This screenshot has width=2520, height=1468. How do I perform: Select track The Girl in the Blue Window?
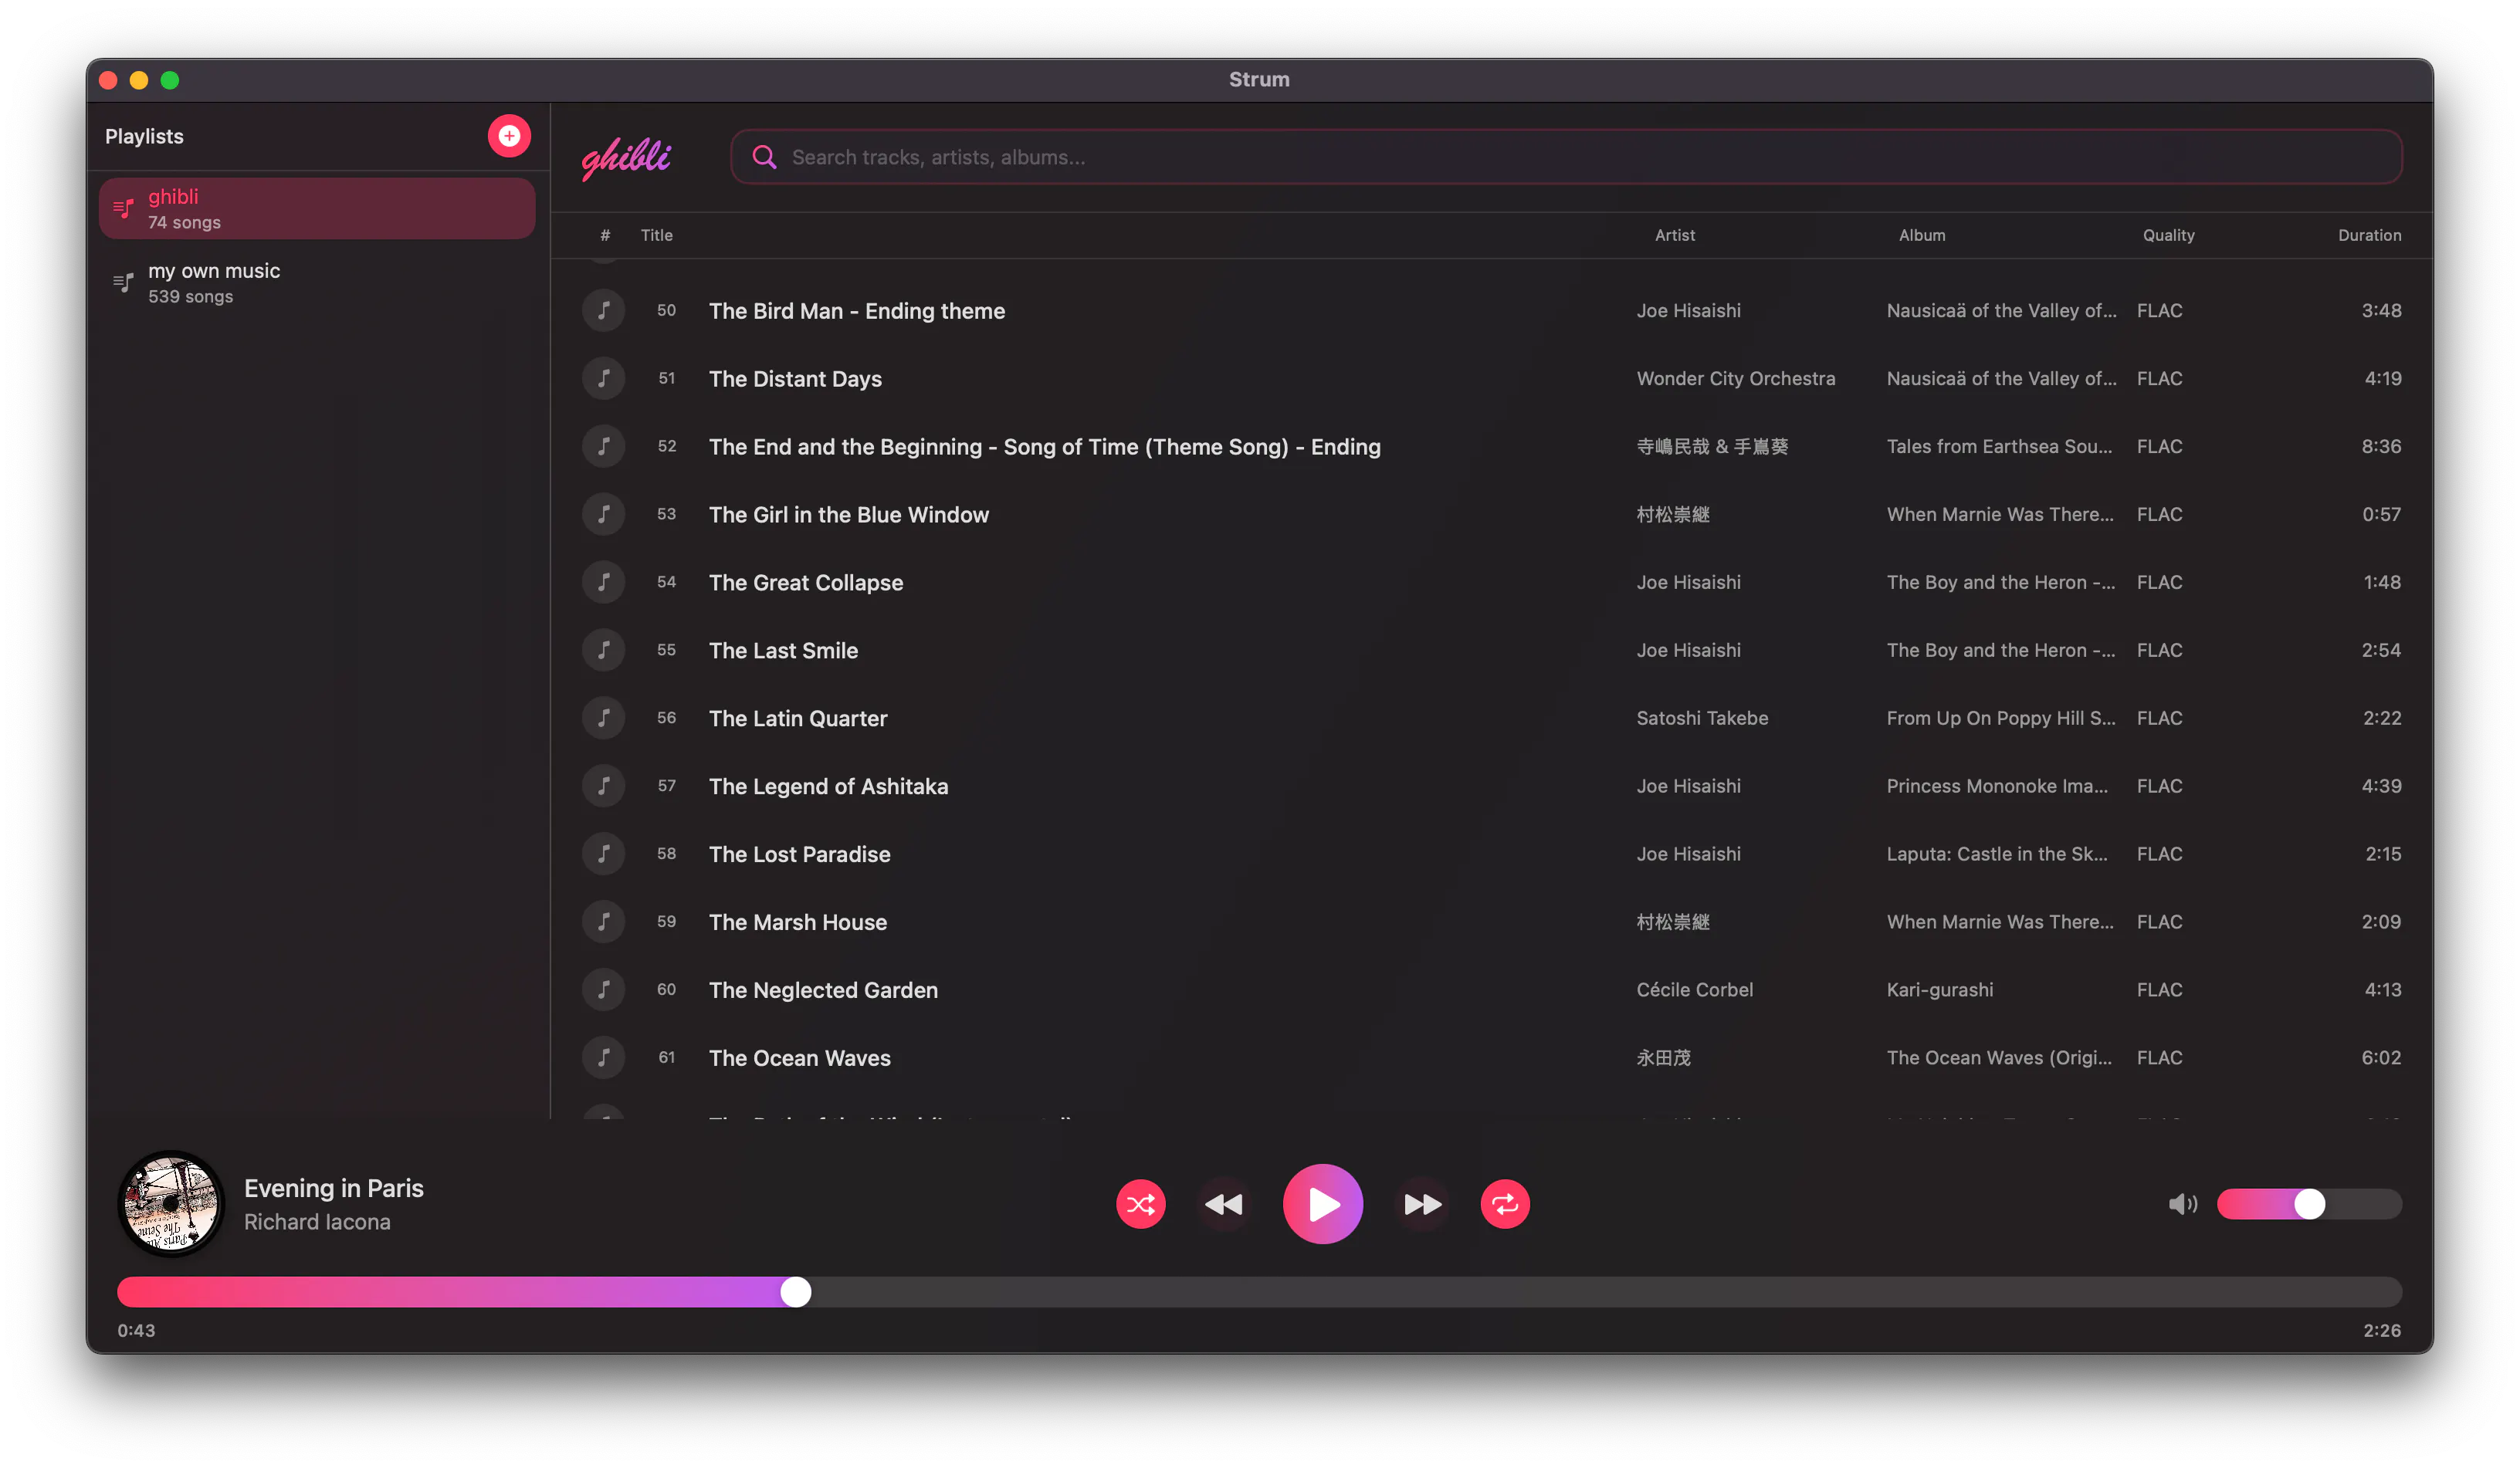point(848,515)
